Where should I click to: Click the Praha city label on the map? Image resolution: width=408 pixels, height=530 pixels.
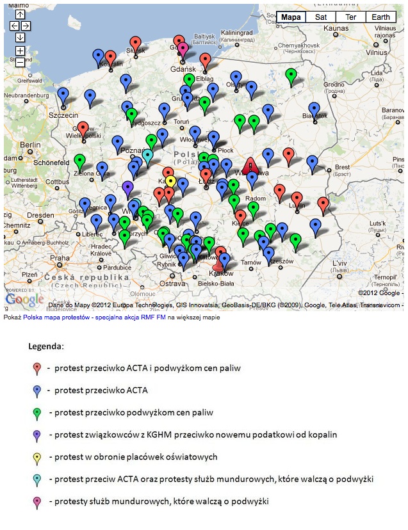(60, 258)
